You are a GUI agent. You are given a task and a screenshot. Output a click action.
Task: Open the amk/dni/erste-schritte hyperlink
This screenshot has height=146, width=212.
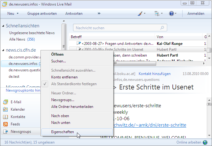[150, 125]
